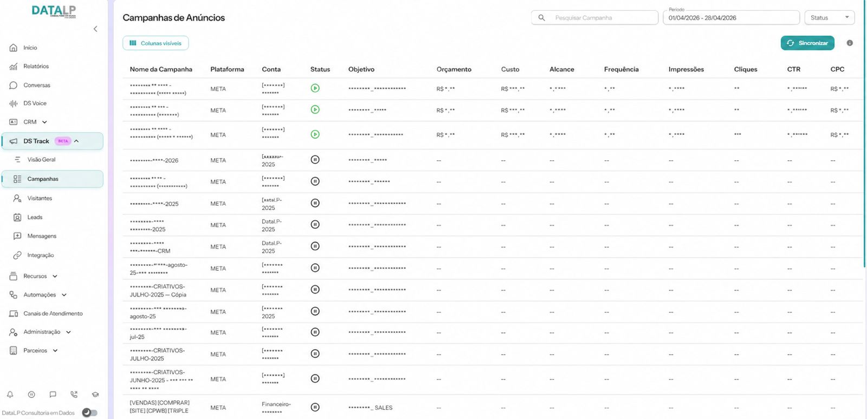Click the Conta column header
The image size is (867, 419).
271,69
